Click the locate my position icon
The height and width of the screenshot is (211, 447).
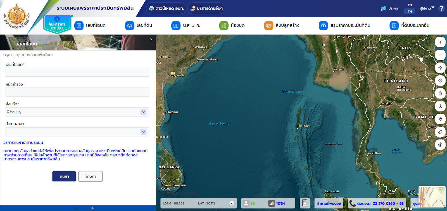pos(440,81)
